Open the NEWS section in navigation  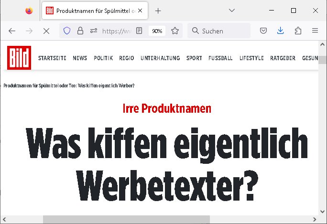coord(80,58)
